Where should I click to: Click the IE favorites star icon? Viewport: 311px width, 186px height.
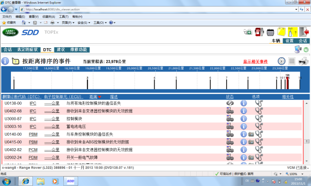coord(4,23)
